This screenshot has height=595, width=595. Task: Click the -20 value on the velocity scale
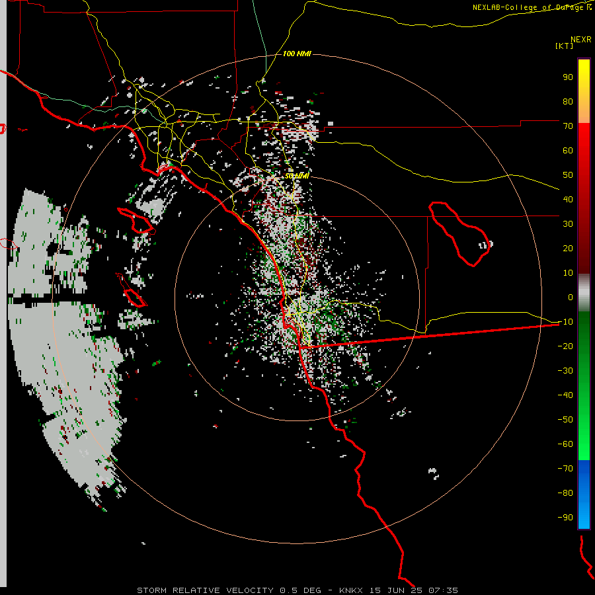point(565,346)
